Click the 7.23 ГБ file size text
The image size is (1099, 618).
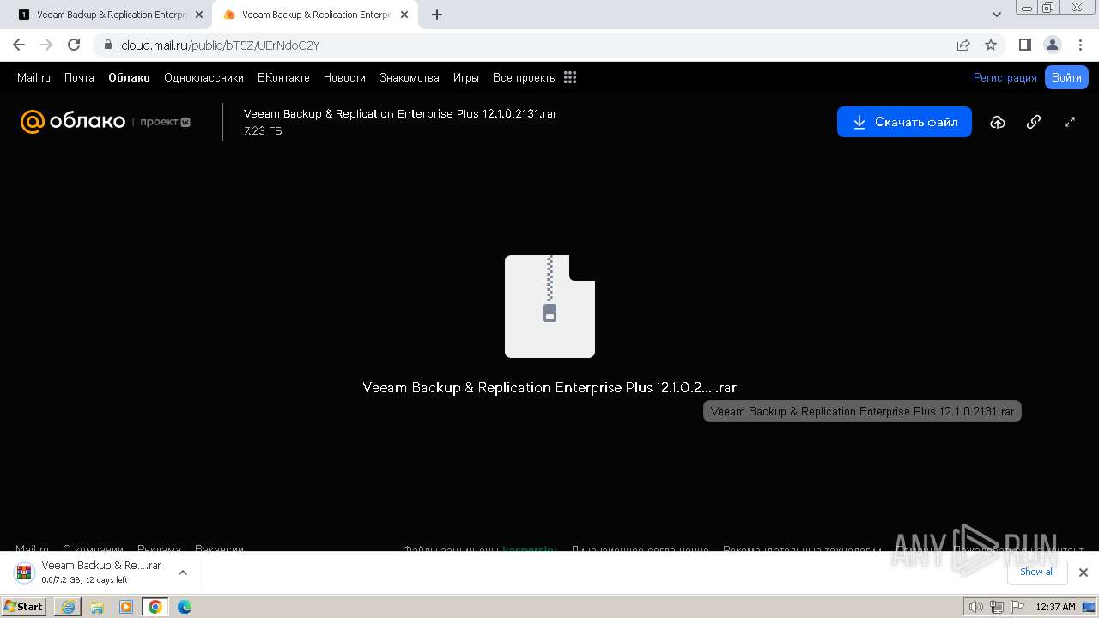point(263,131)
